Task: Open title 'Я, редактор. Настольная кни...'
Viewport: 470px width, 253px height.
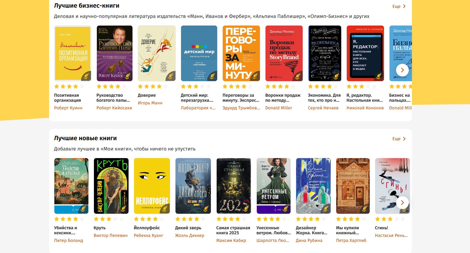Action: 364,98
